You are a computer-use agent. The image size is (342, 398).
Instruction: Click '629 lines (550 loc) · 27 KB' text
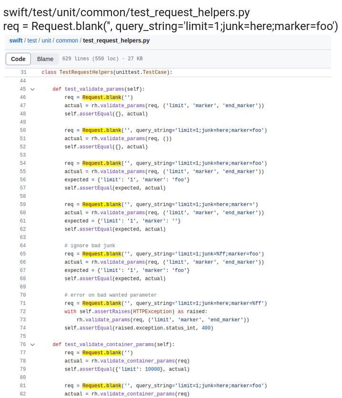tap(102, 59)
